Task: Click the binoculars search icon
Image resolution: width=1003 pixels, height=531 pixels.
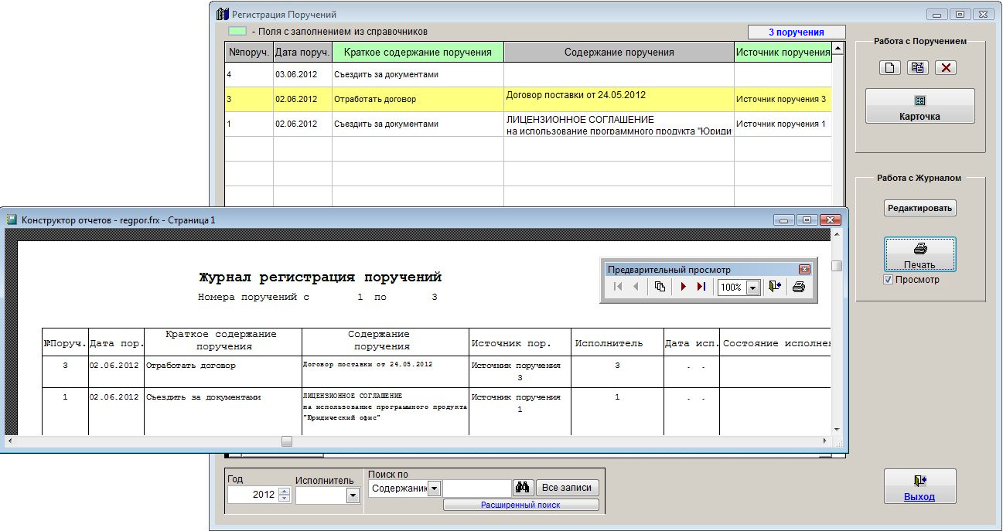Action: (x=523, y=488)
